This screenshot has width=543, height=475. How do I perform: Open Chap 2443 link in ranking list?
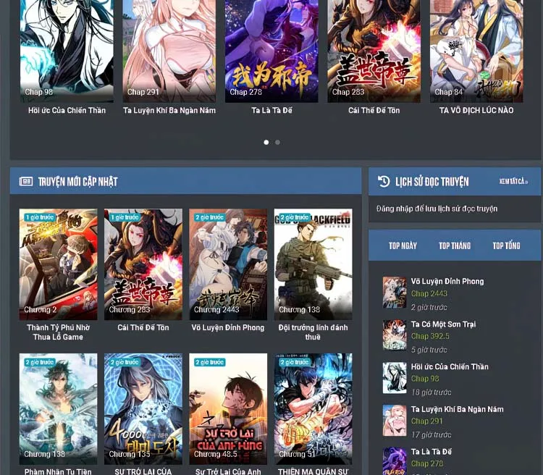[429, 293]
